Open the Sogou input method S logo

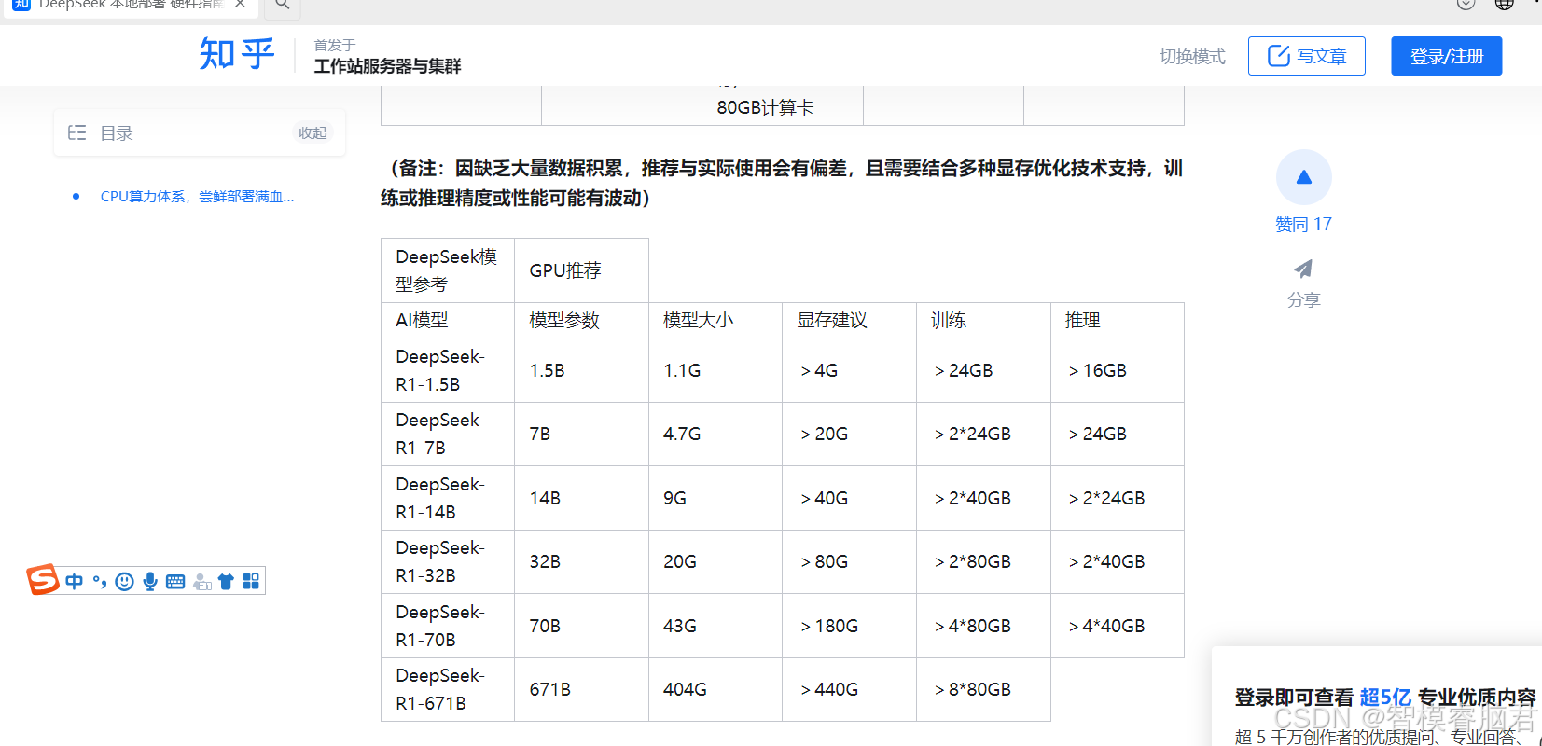pyautogui.click(x=43, y=579)
